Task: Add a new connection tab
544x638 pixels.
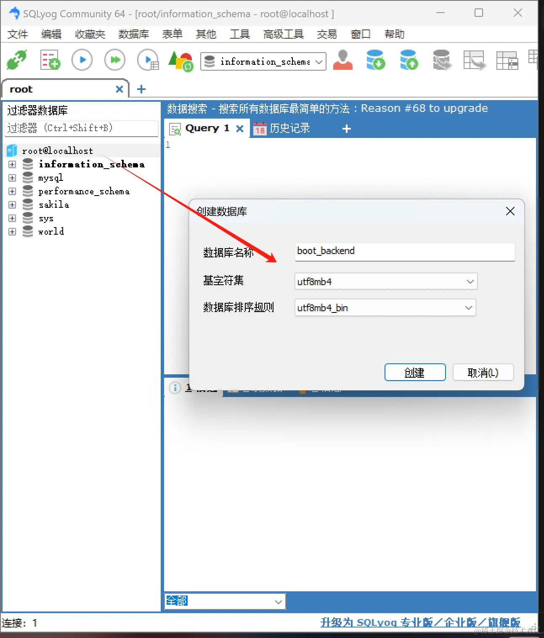Action: pos(141,89)
